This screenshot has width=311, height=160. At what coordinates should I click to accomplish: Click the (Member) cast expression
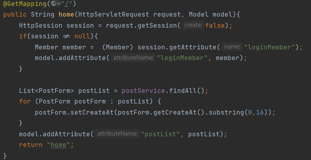coord(117,47)
